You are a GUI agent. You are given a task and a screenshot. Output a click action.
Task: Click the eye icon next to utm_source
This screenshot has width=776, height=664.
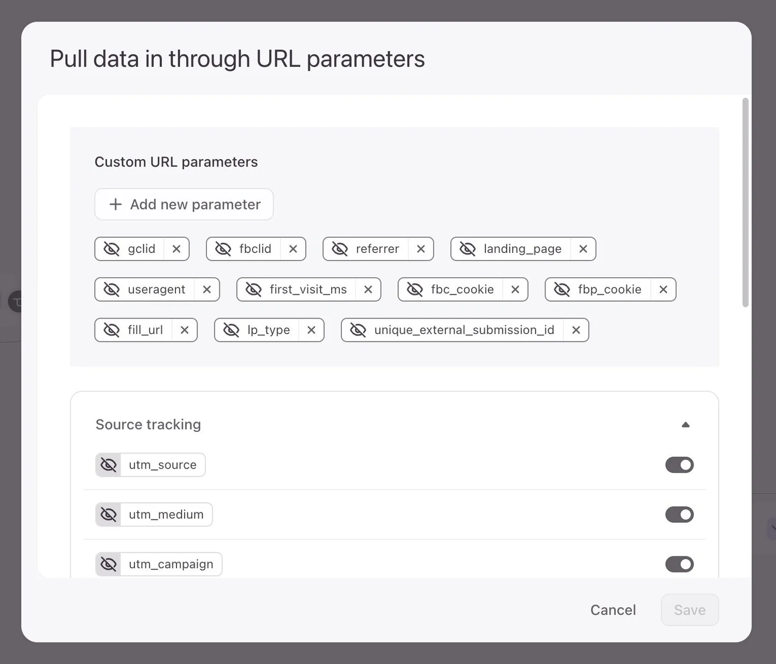108,464
